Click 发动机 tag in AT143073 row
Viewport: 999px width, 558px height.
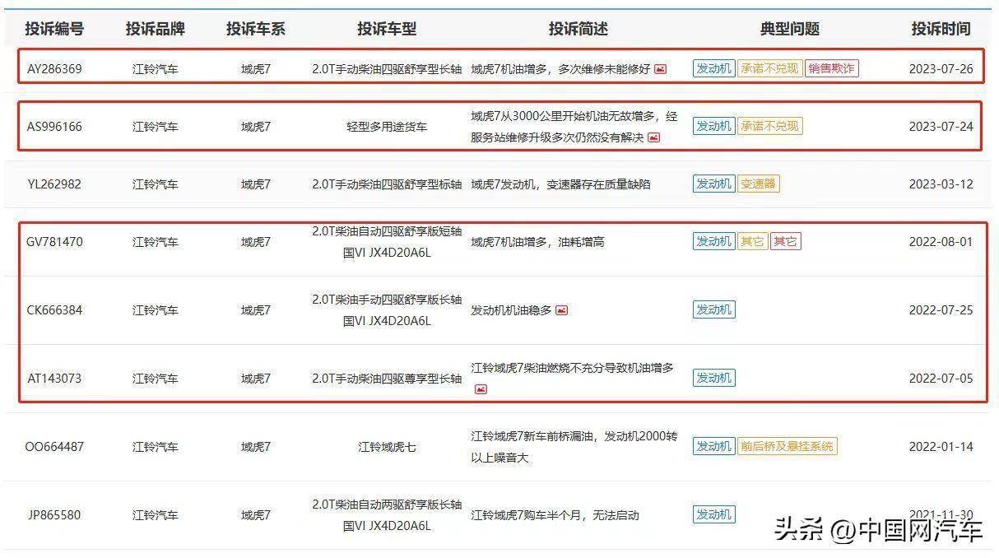coord(713,378)
